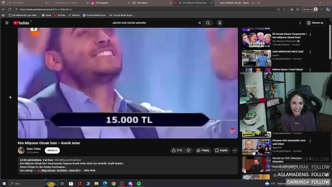The width and height of the screenshot is (332, 187).
Task: Open options for Elraenn türk siyasetçiler video
Action: tap(310, 141)
